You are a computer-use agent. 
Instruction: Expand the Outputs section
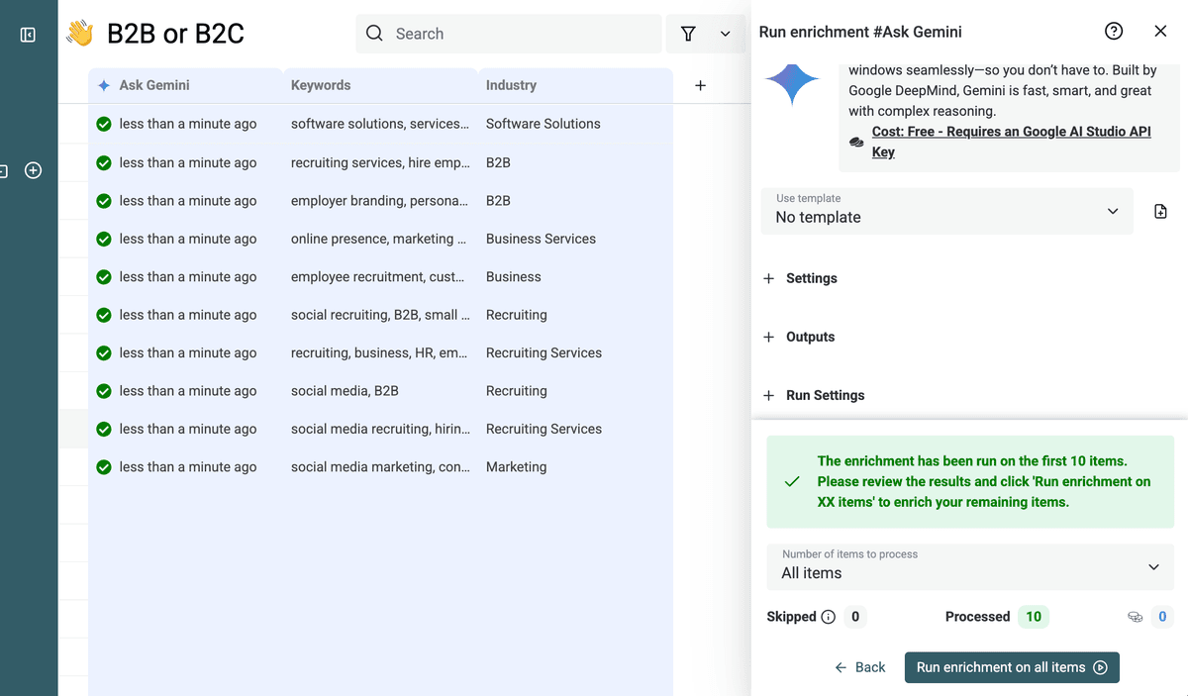pyautogui.click(x=799, y=337)
